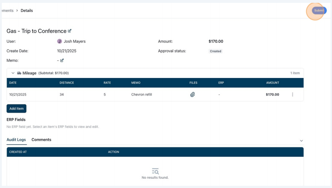
Task: Click the Josh Mayers avatar icon
Action: tap(60, 41)
